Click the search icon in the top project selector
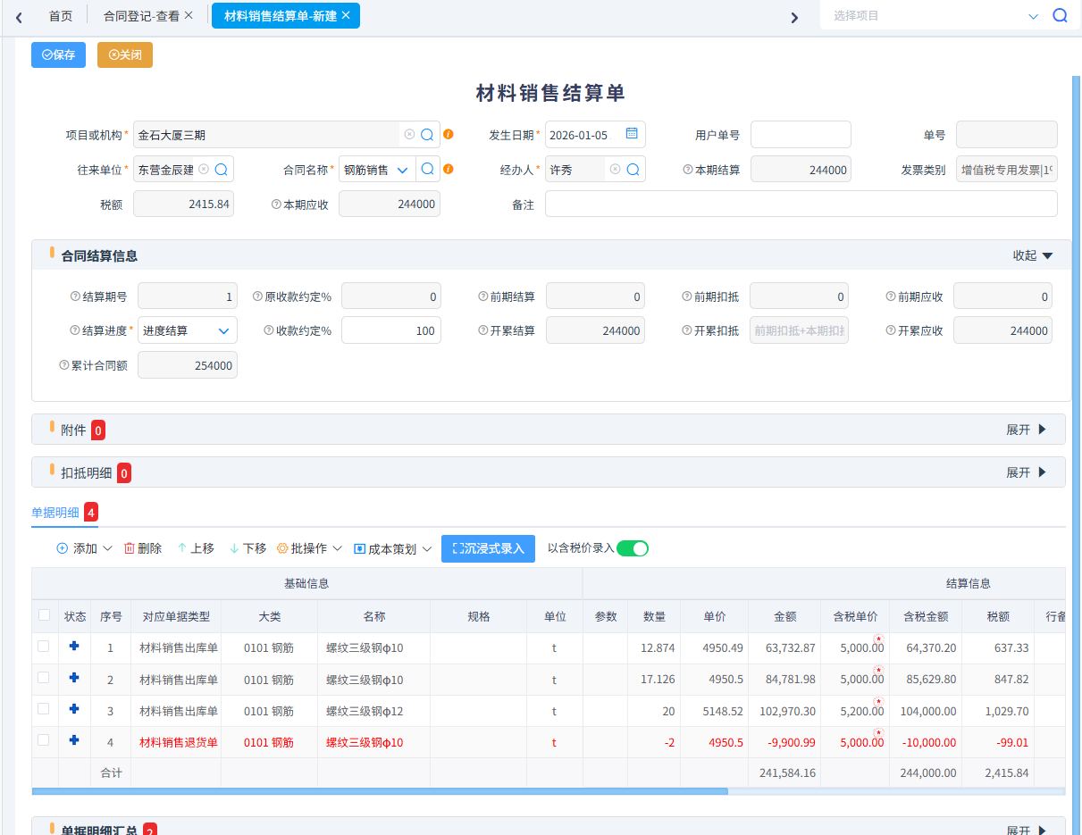 point(1060,16)
